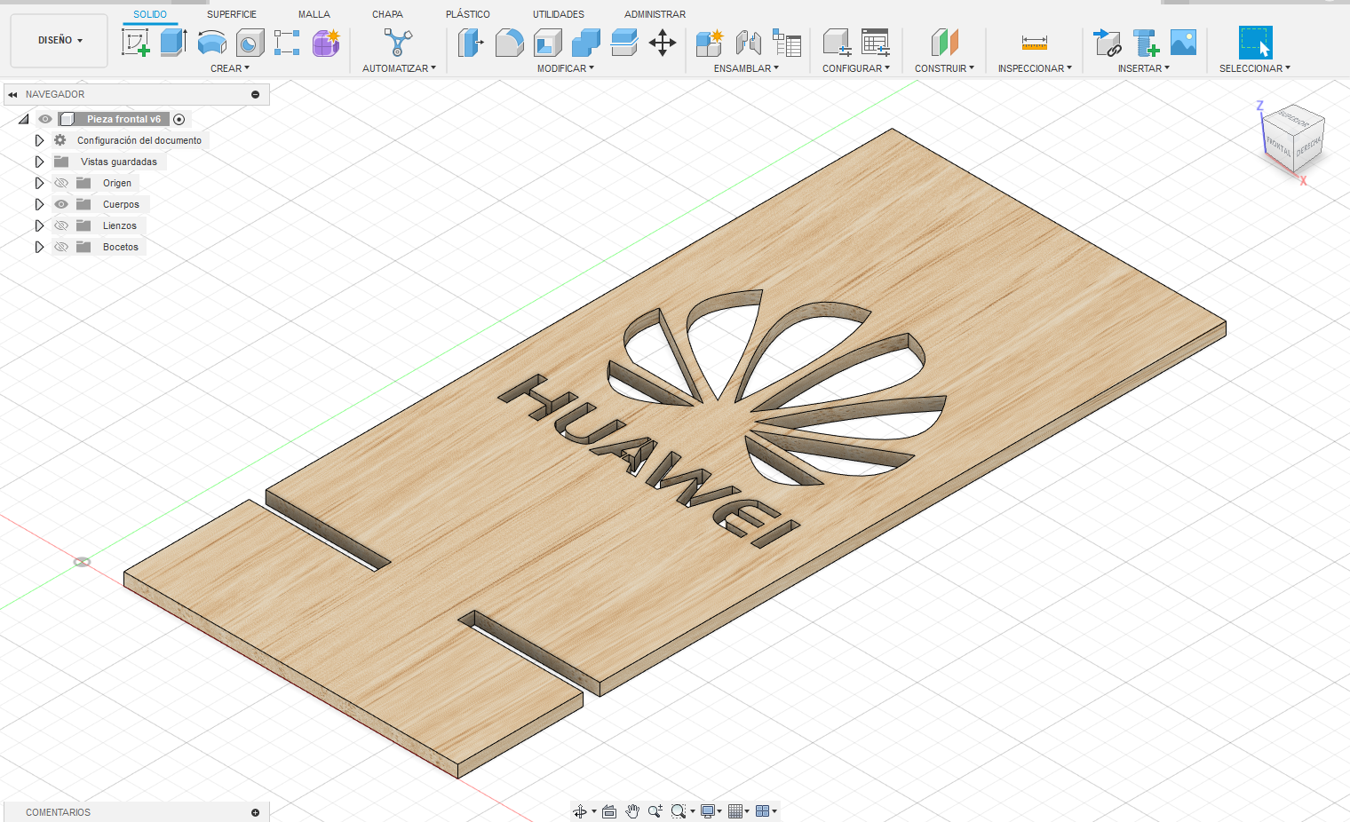Click the Insert canvas image icon
This screenshot has height=822, width=1350.
point(1183,43)
